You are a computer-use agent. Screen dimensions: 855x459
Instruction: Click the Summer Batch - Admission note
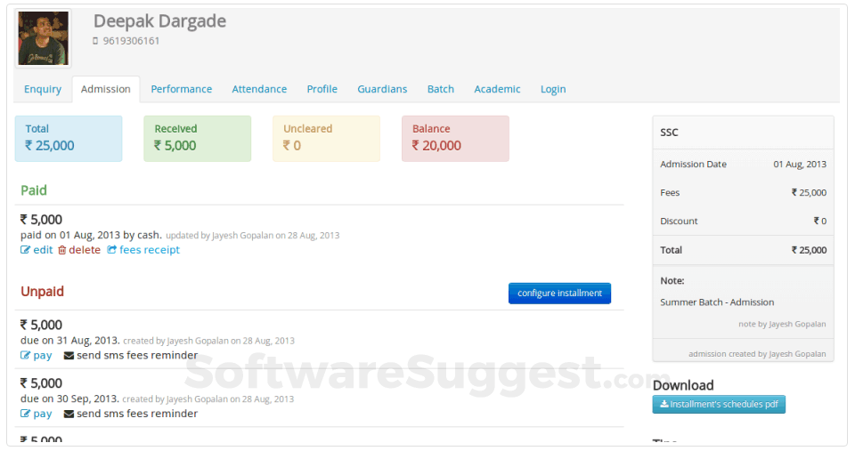point(717,302)
